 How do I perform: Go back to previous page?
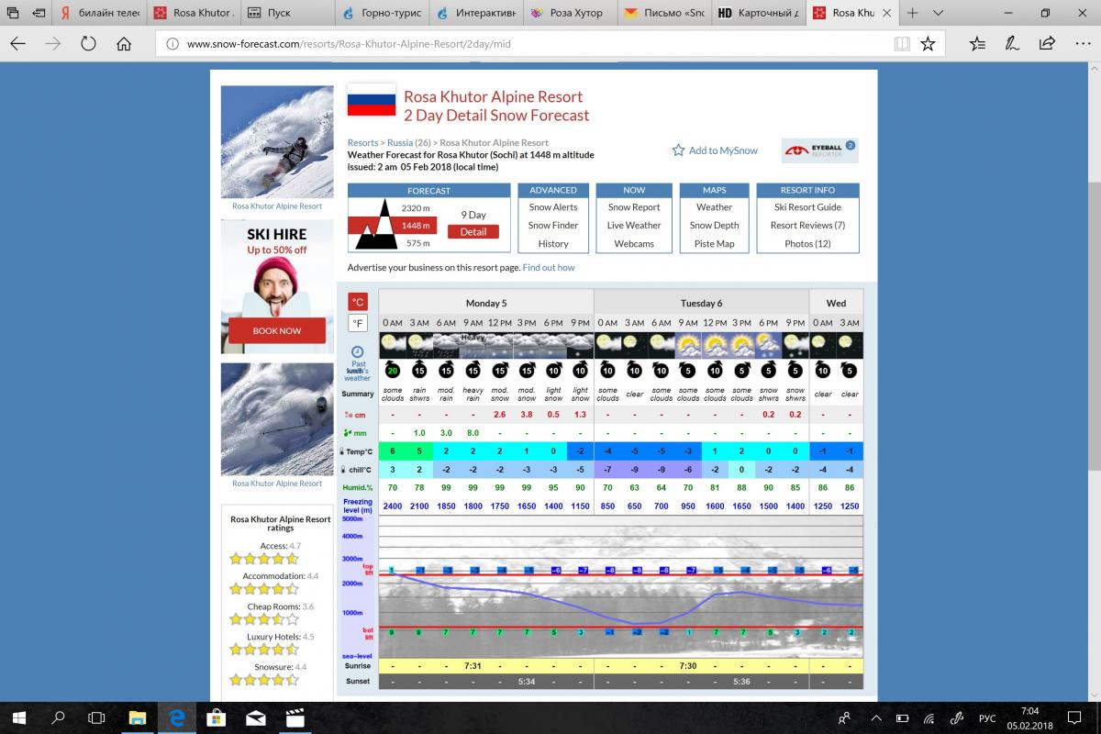19,43
